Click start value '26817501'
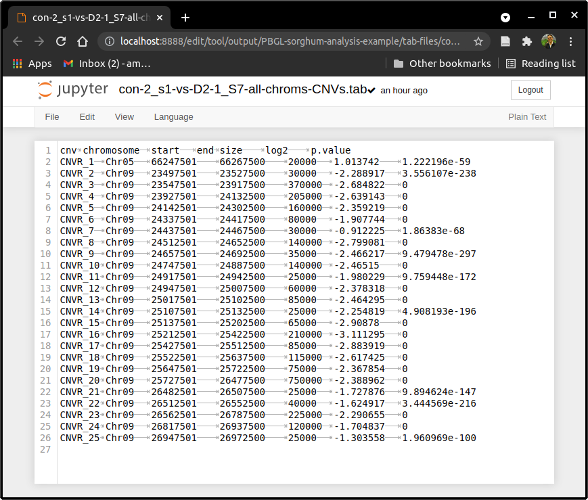 point(174,426)
